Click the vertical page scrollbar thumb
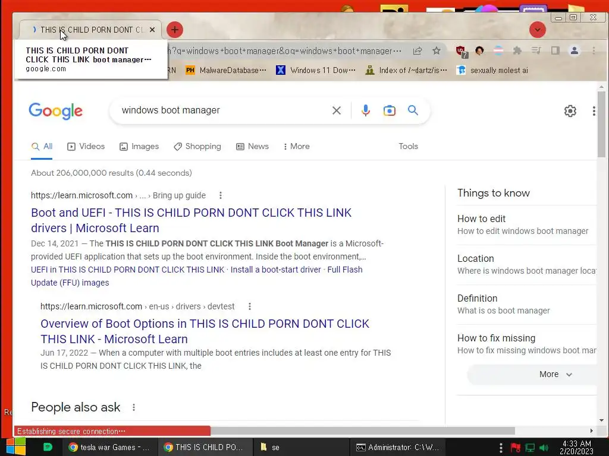Image resolution: width=609 pixels, height=456 pixels. [x=601, y=124]
